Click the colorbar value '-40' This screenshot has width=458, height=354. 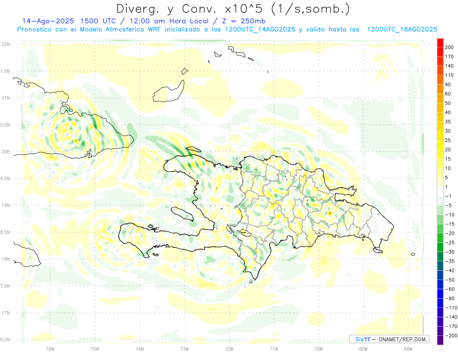tap(450, 271)
